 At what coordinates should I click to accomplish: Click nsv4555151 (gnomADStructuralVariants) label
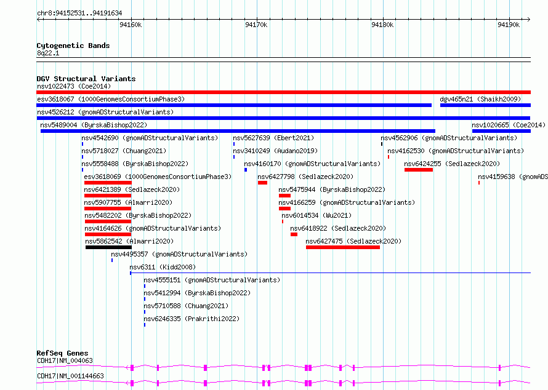pyautogui.click(x=212, y=280)
